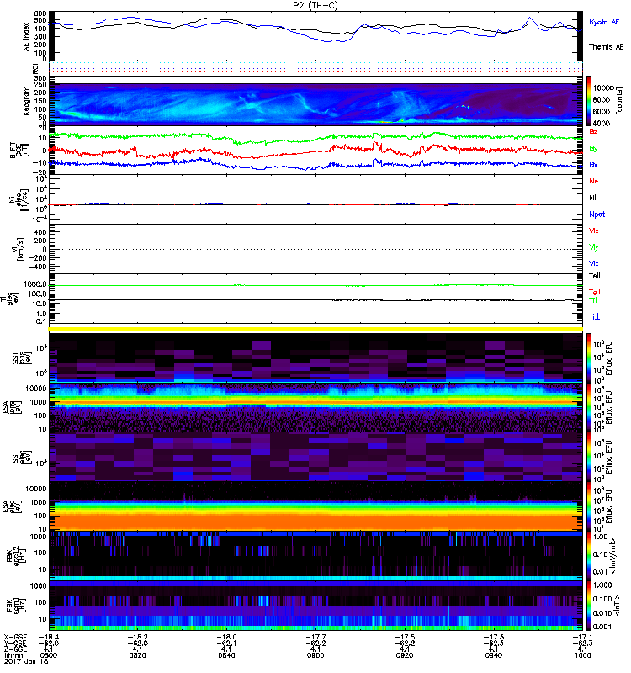Viewport: 631px width, 673px height.
Task: Select the red "Vix" legend label
Action: (594, 231)
